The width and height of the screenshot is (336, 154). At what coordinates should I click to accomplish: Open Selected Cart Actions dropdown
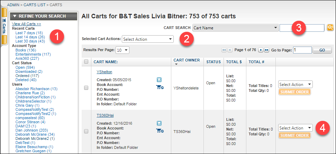point(148,39)
